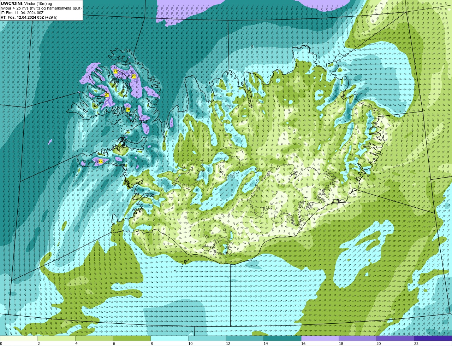Click the legend line about "hámarkshviða (gult)"
The height and width of the screenshot is (346, 452).
tap(41, 8)
